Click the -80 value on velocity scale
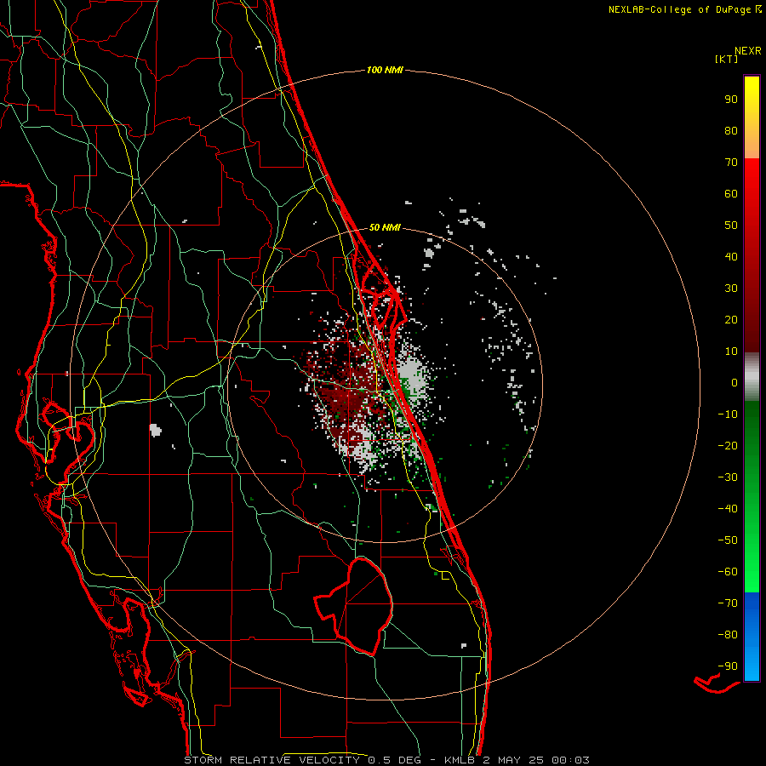Viewport: 766px width, 766px height. 728,635
